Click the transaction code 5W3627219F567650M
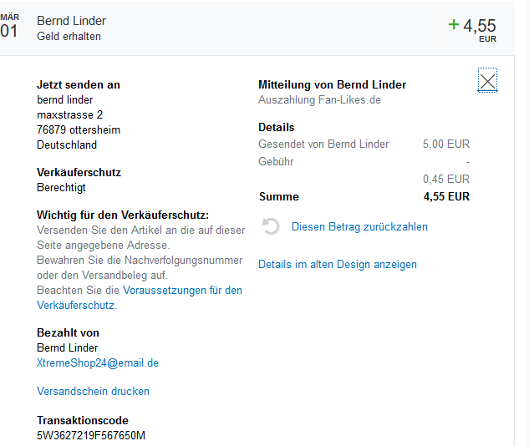This screenshot has width=529, height=446. [x=91, y=436]
